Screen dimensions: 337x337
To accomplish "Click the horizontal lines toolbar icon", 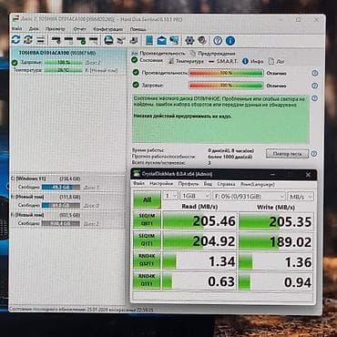I will point(41,40).
